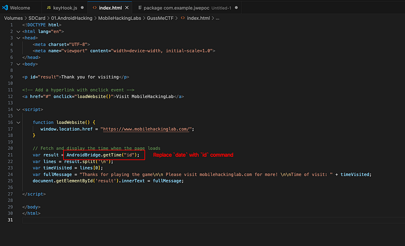Select the index.html tab

click(x=110, y=8)
